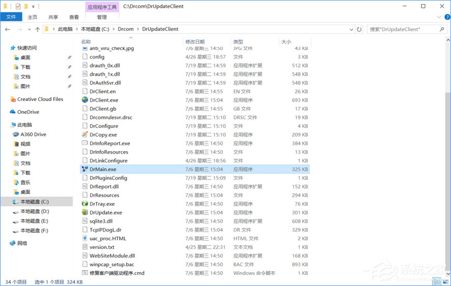Navigate to Drcom in breadcrumb
The height and width of the screenshot is (286, 451).
coord(126,29)
